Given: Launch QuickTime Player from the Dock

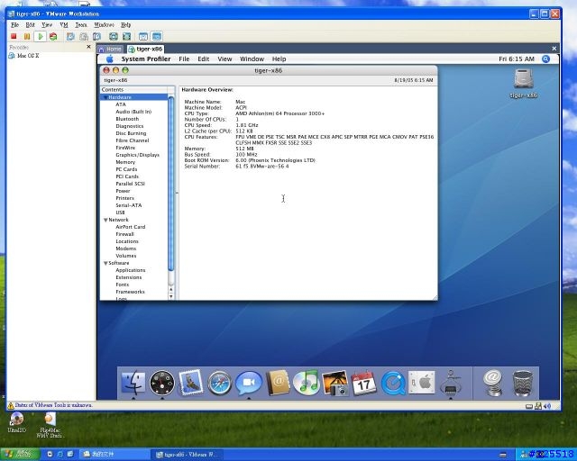Looking at the screenshot, I should click(393, 383).
